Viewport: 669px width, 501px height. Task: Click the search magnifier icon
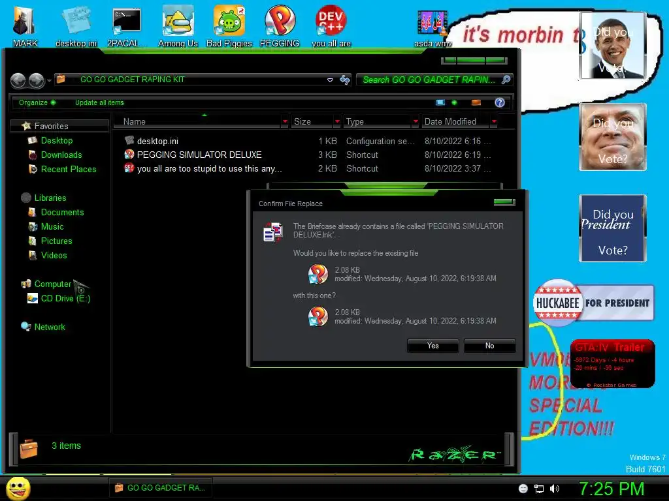(x=506, y=80)
